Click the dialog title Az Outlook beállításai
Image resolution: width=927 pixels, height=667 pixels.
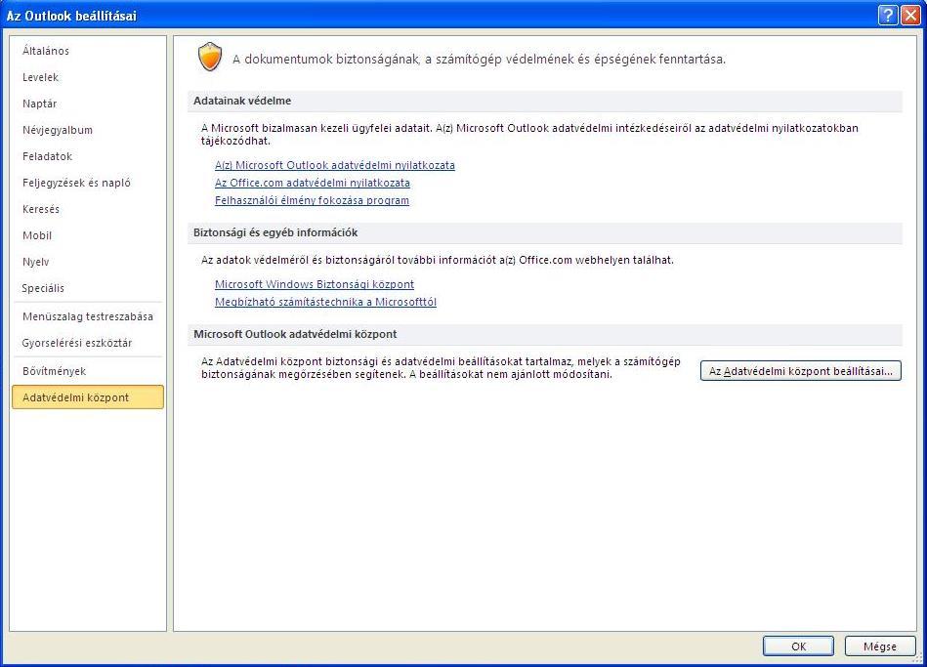click(x=71, y=16)
